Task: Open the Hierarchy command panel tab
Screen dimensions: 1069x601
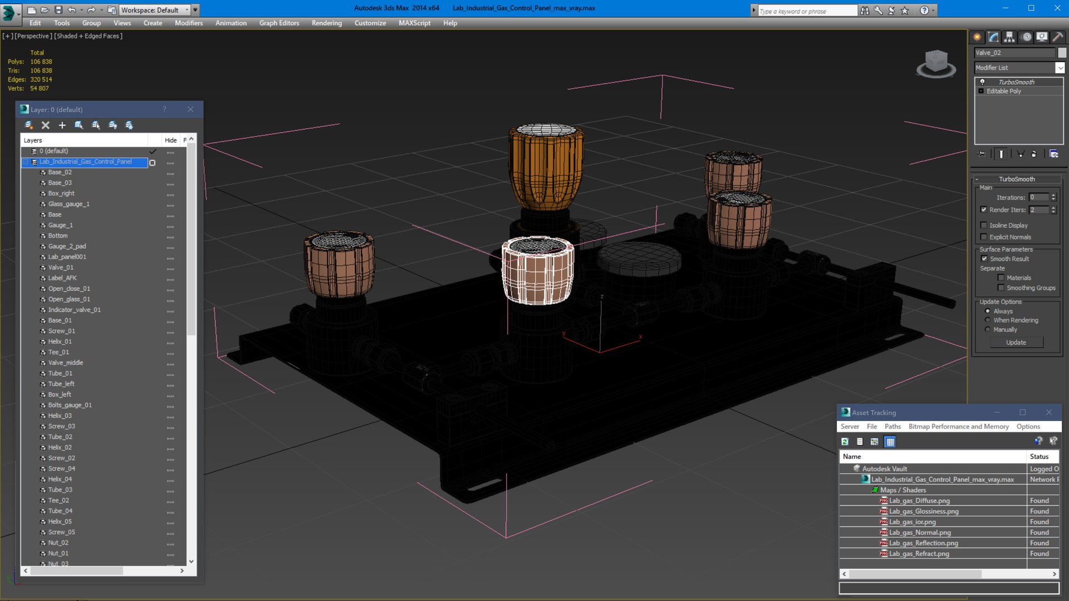Action: pyautogui.click(x=1009, y=37)
